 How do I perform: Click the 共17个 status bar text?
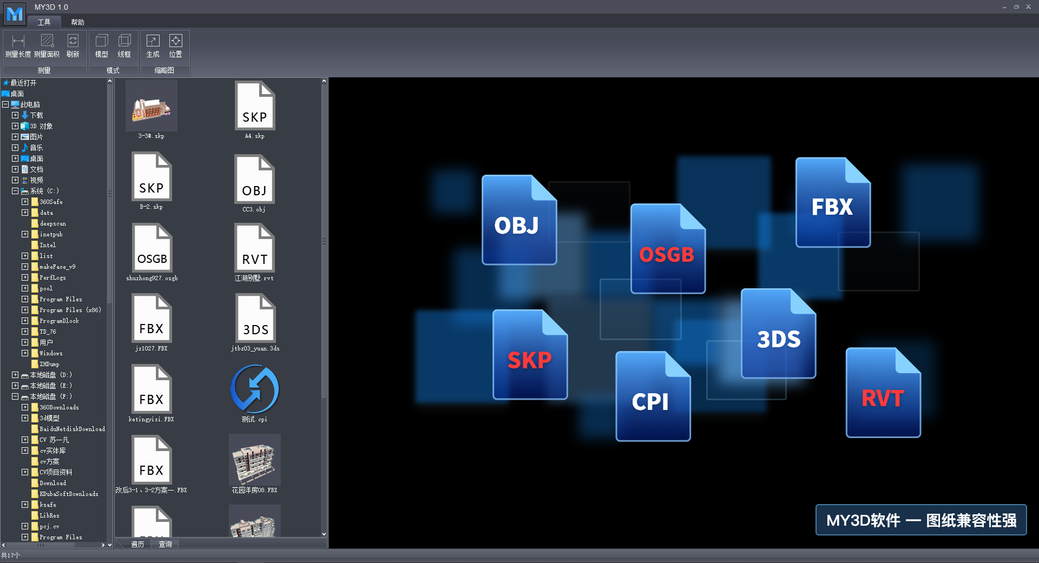coord(11,555)
